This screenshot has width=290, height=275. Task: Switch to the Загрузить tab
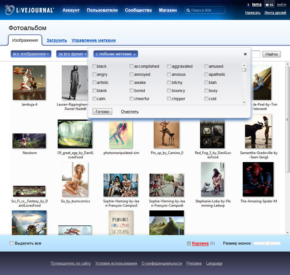point(57,41)
